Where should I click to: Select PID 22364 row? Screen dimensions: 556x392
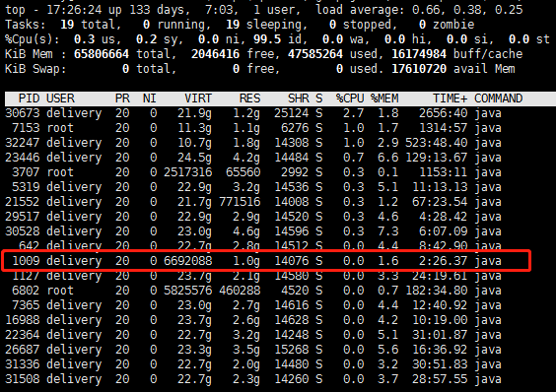(x=253, y=335)
